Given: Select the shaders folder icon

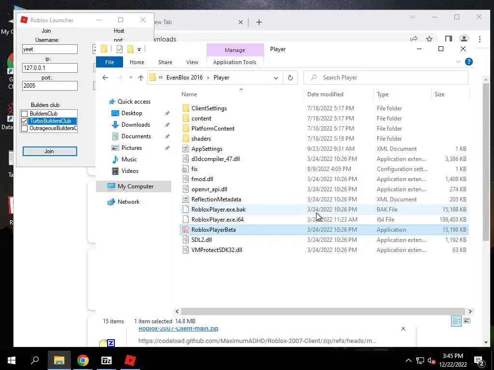Looking at the screenshot, I should tap(186, 139).
